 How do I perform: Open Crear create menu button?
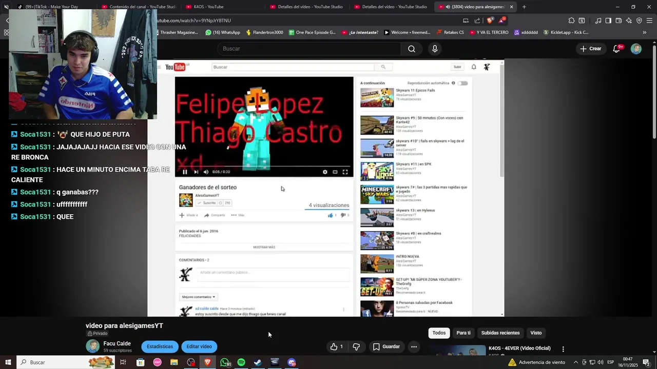pos(590,49)
